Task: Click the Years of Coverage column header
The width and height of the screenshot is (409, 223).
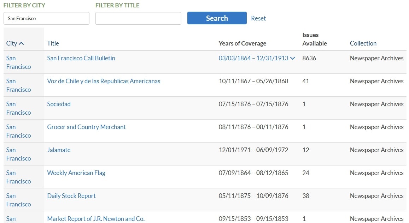Action: click(242, 43)
